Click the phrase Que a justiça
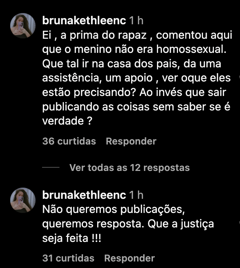Viewport: 240px width, 268px height. point(181,224)
